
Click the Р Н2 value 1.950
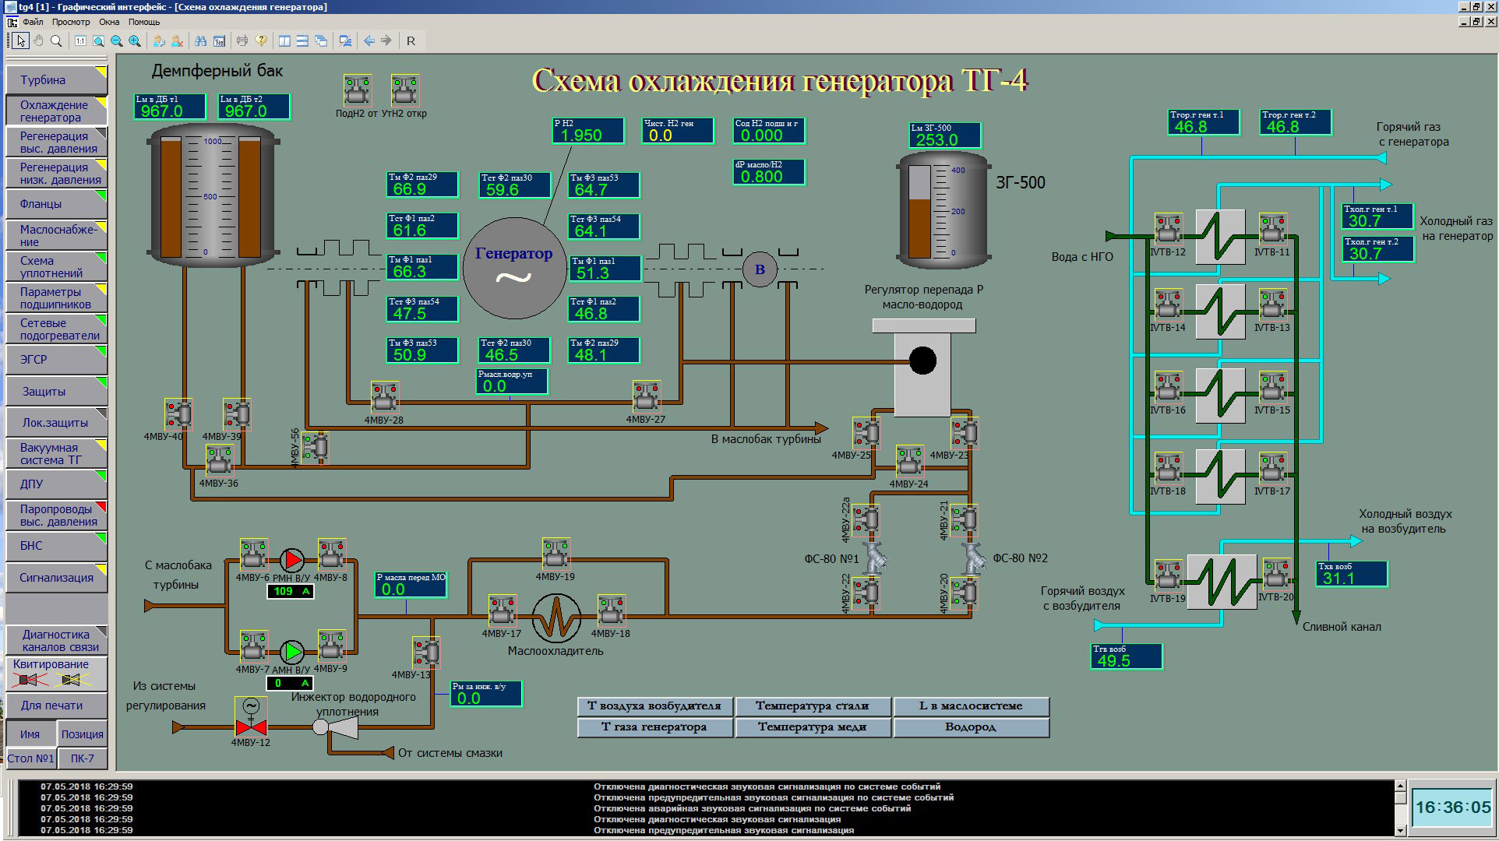[x=588, y=131]
